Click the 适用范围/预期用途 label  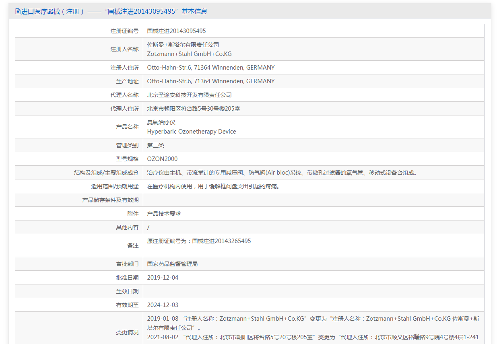click(115, 186)
